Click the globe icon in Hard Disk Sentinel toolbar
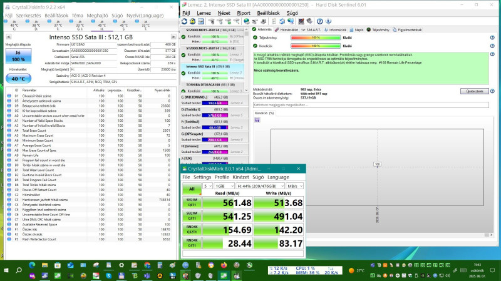 pyautogui.click(x=246, y=21)
